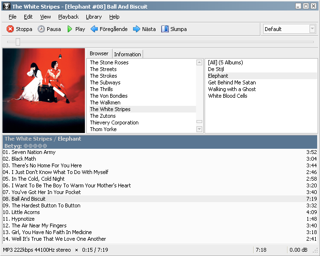
Task: Click the Elephant album cover thumbnail
Action: click(x=43, y=91)
